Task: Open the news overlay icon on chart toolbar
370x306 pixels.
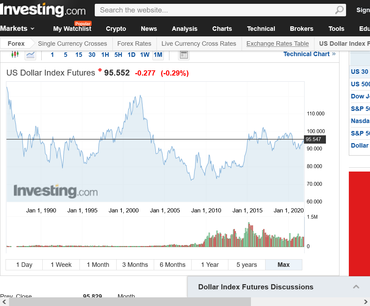Action: pyautogui.click(x=184, y=55)
